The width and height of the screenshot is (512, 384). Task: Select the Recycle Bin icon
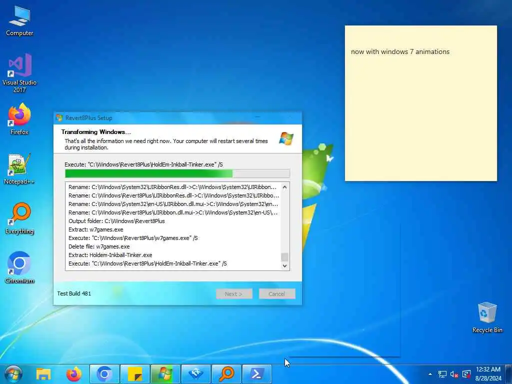point(487,317)
